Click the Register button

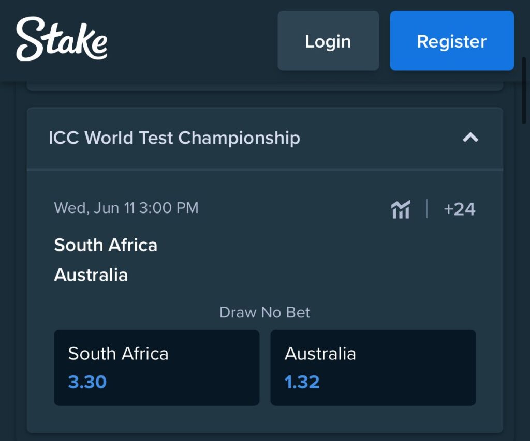click(451, 40)
